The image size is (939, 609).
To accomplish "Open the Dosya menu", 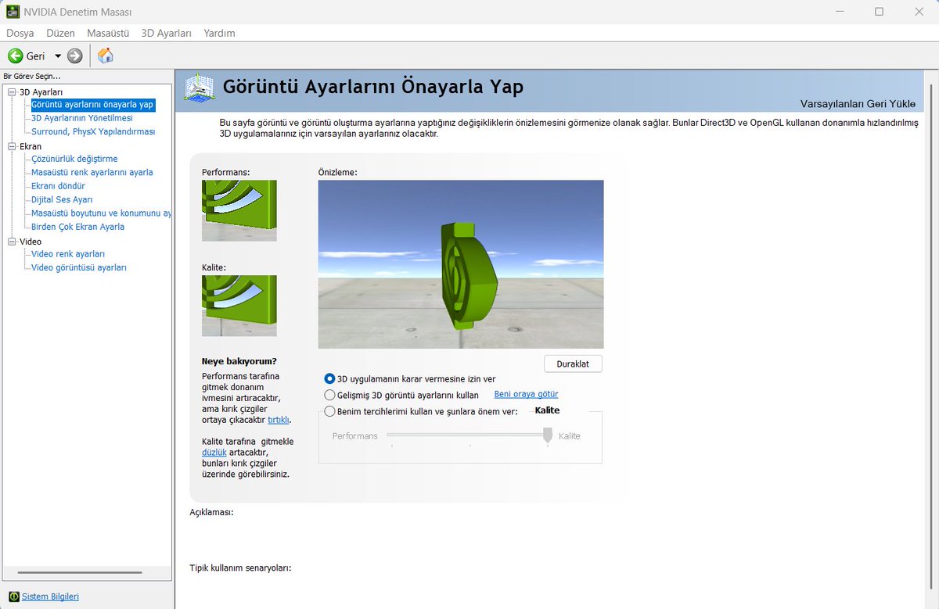I will point(20,33).
